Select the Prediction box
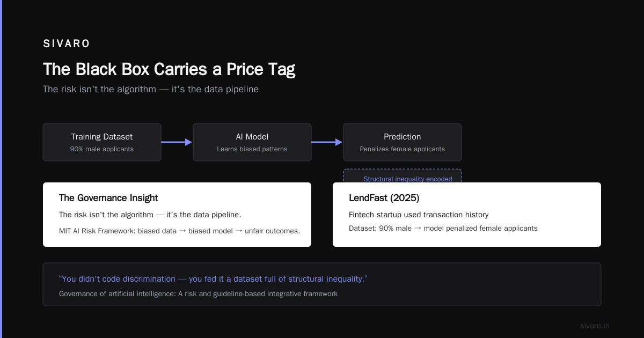 [402, 142]
